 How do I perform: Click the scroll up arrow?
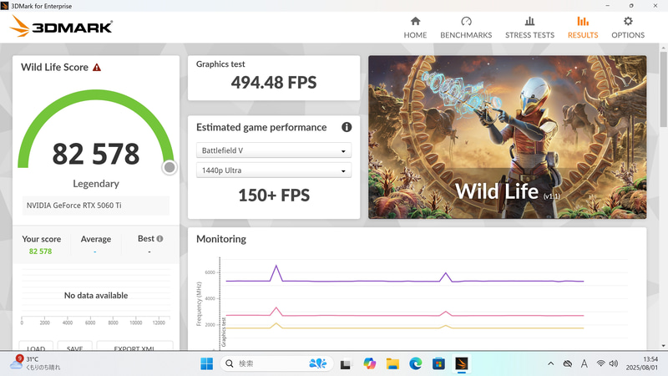(x=663, y=48)
